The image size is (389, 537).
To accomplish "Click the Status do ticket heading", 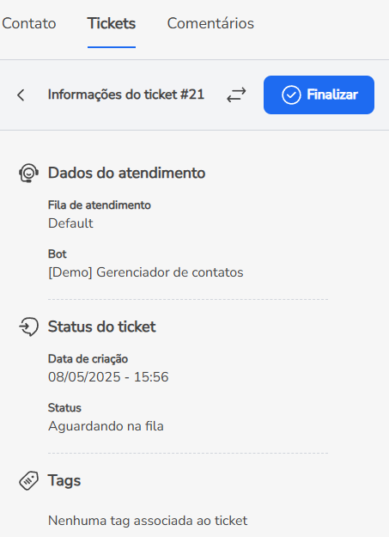I will [x=101, y=326].
